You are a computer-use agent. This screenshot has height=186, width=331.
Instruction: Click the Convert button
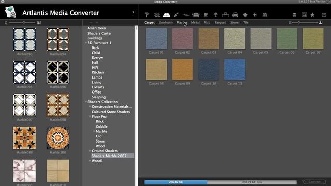(x=314, y=182)
